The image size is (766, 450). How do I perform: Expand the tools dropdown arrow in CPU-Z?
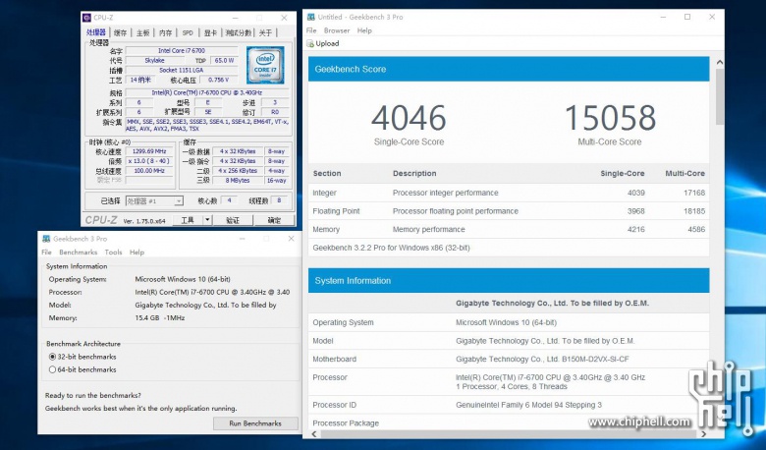coord(207,220)
